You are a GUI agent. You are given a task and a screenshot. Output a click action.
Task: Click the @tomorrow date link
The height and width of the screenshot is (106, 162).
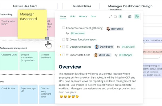[x=77, y=33]
